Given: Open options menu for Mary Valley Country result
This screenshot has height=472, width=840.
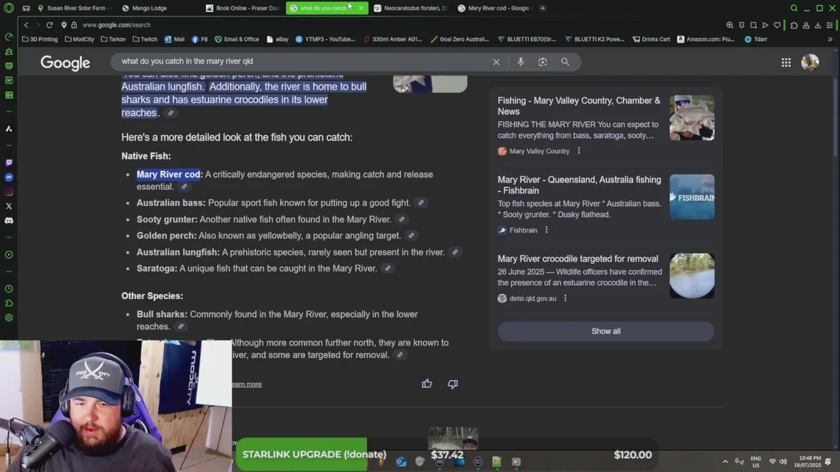Looking at the screenshot, I should click(579, 151).
